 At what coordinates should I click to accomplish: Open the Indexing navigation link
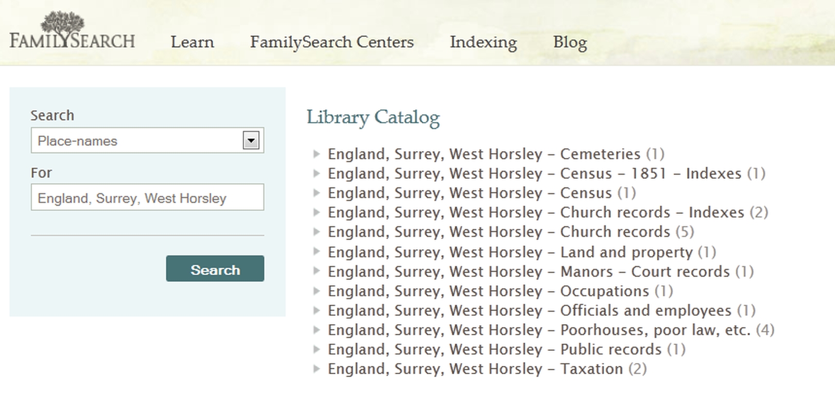(x=483, y=42)
